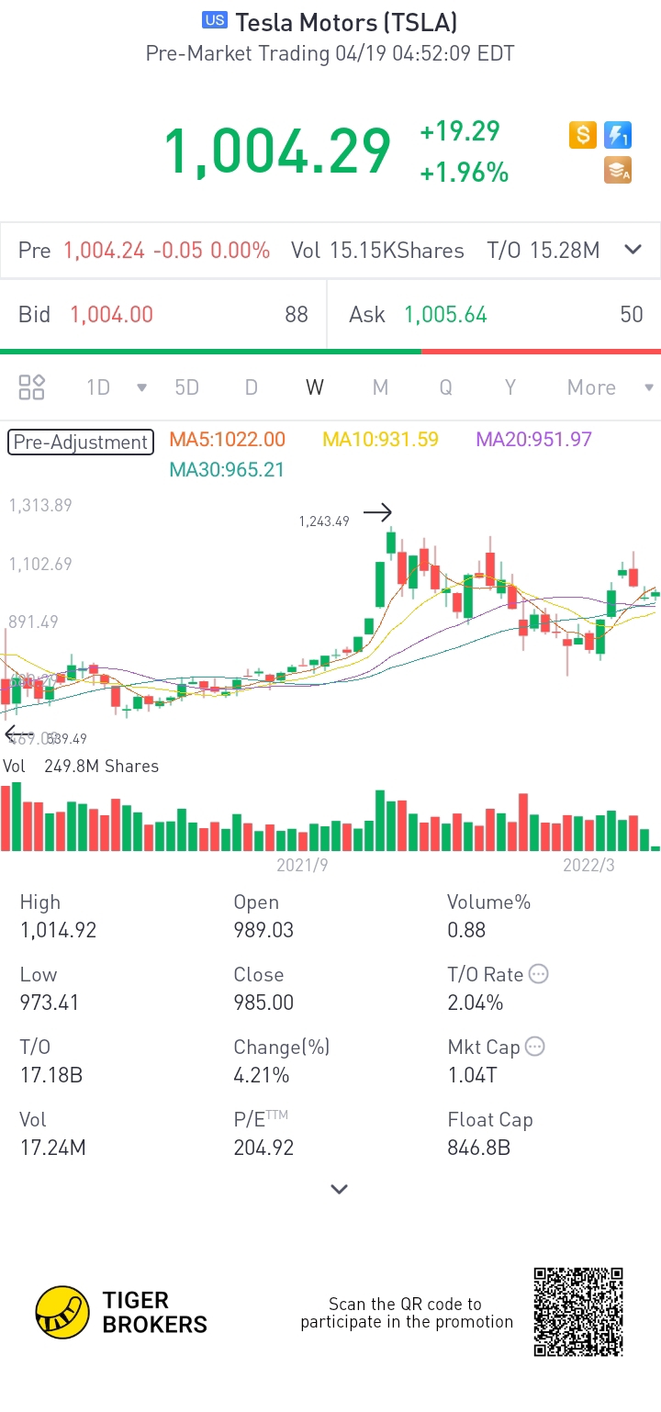Scan the promotion QR code
The image size is (661, 1412).
coord(578,1312)
